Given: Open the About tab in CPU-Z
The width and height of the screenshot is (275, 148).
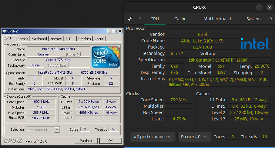Looking at the screenshot, I should 99,39.
